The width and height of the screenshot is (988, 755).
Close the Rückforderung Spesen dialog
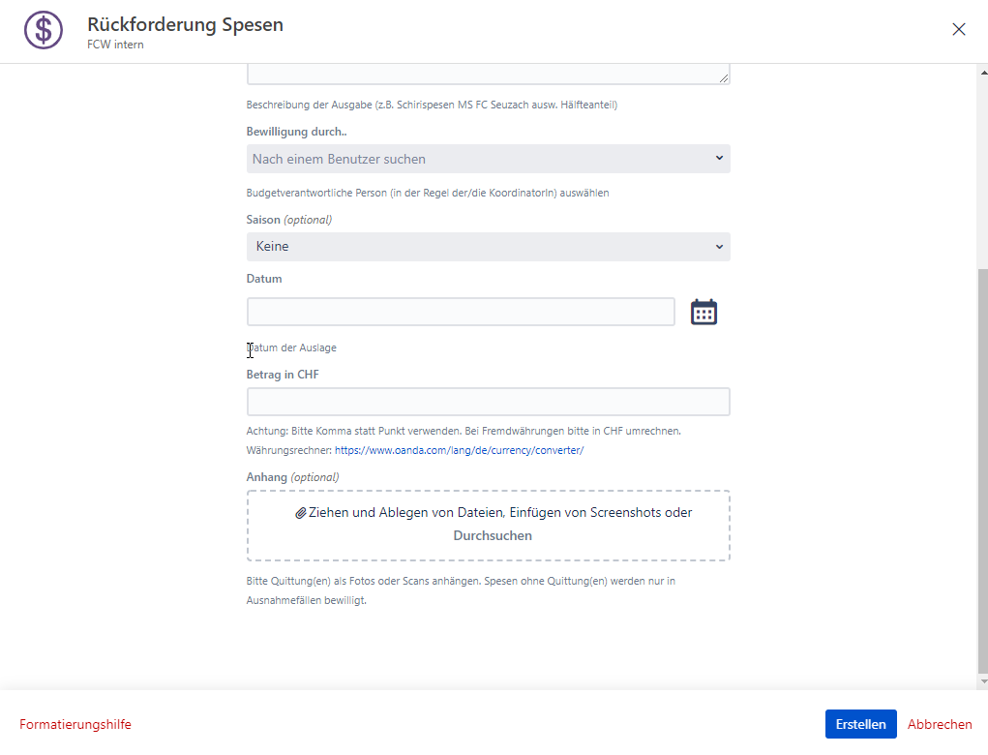(958, 29)
